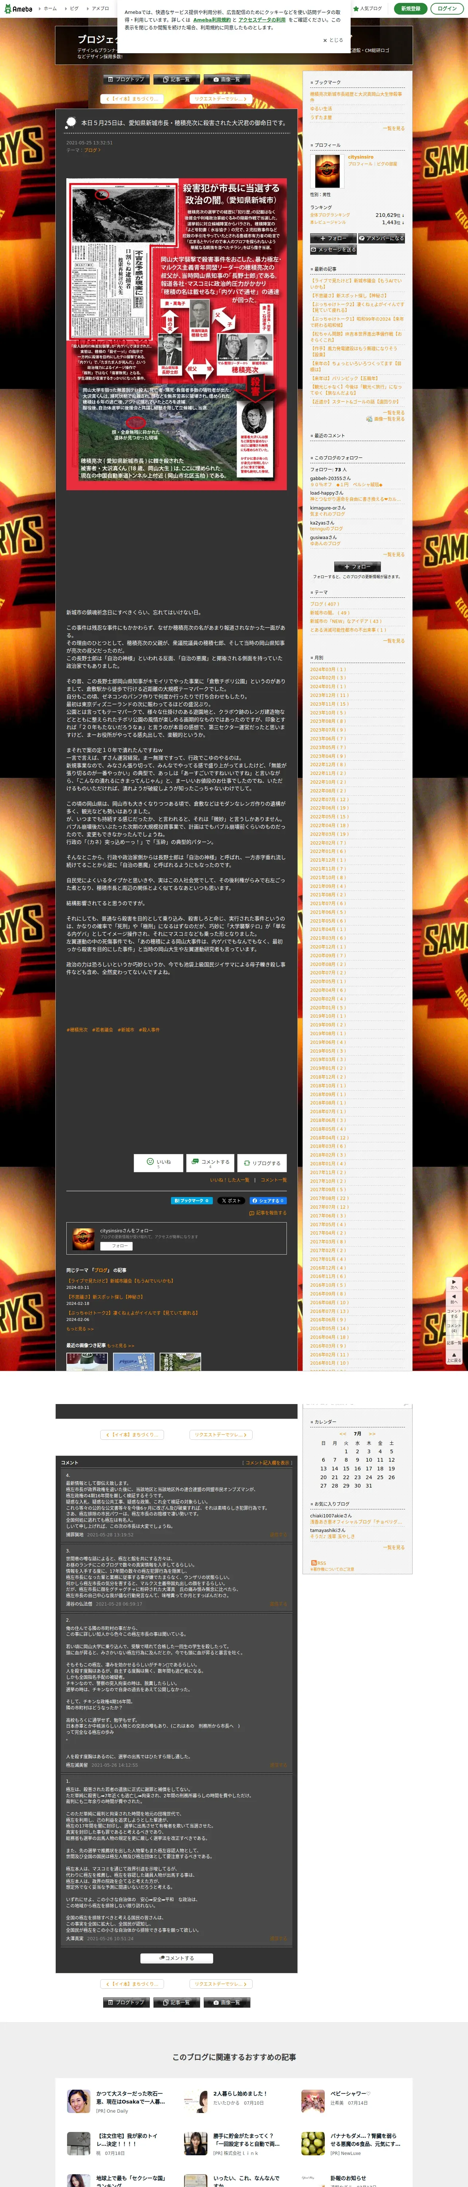
Task: Open bookmark ゆるい生活
Action: pos(321,109)
